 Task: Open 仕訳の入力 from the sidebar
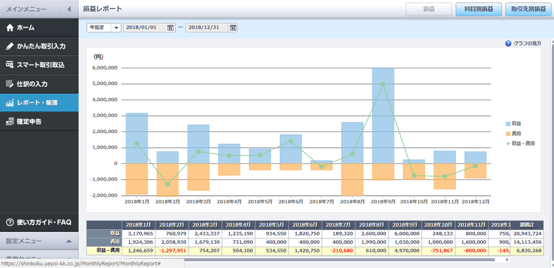(39, 84)
